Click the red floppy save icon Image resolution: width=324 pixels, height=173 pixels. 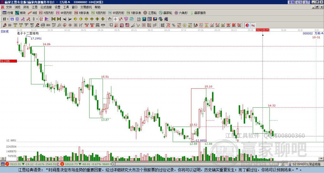tap(155, 19)
